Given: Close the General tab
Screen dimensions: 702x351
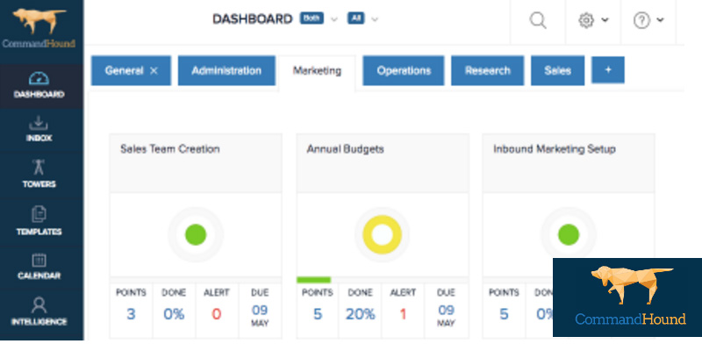Looking at the screenshot, I should [154, 71].
